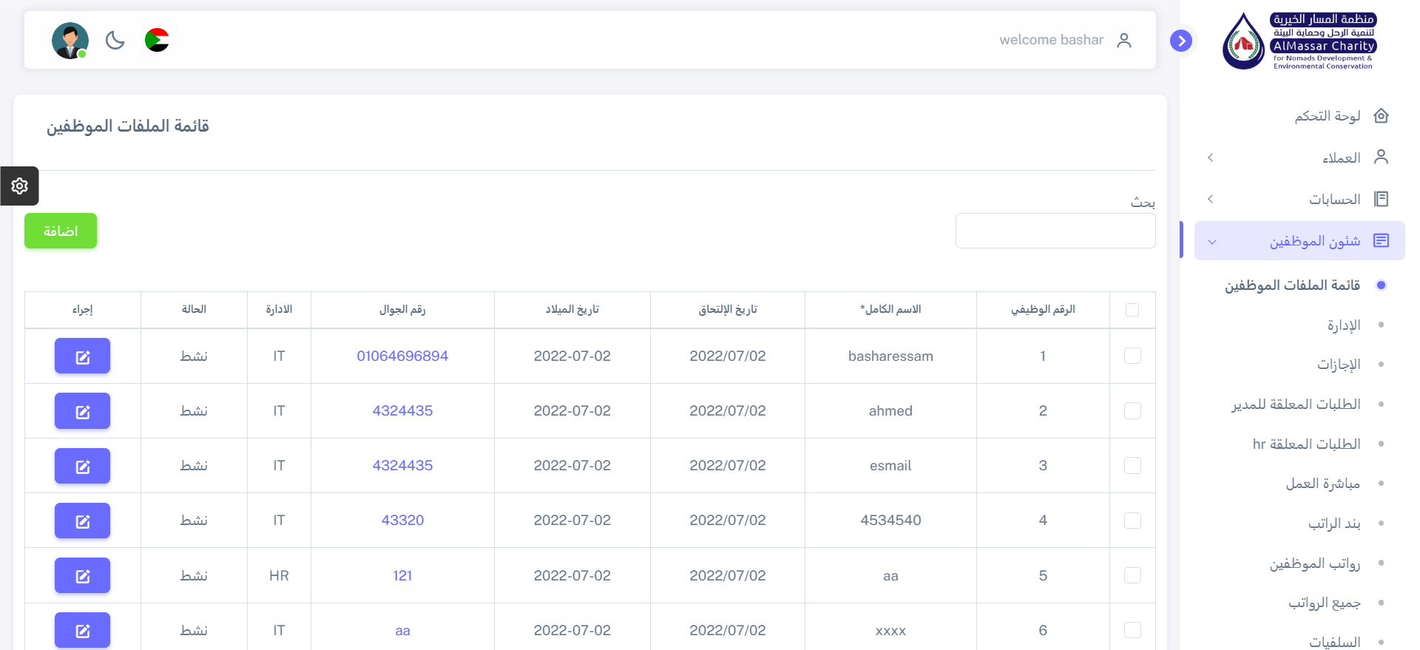Click the home icon for لوحة التحكم
Screen dimensions: 1420x650
pyautogui.click(x=1381, y=115)
